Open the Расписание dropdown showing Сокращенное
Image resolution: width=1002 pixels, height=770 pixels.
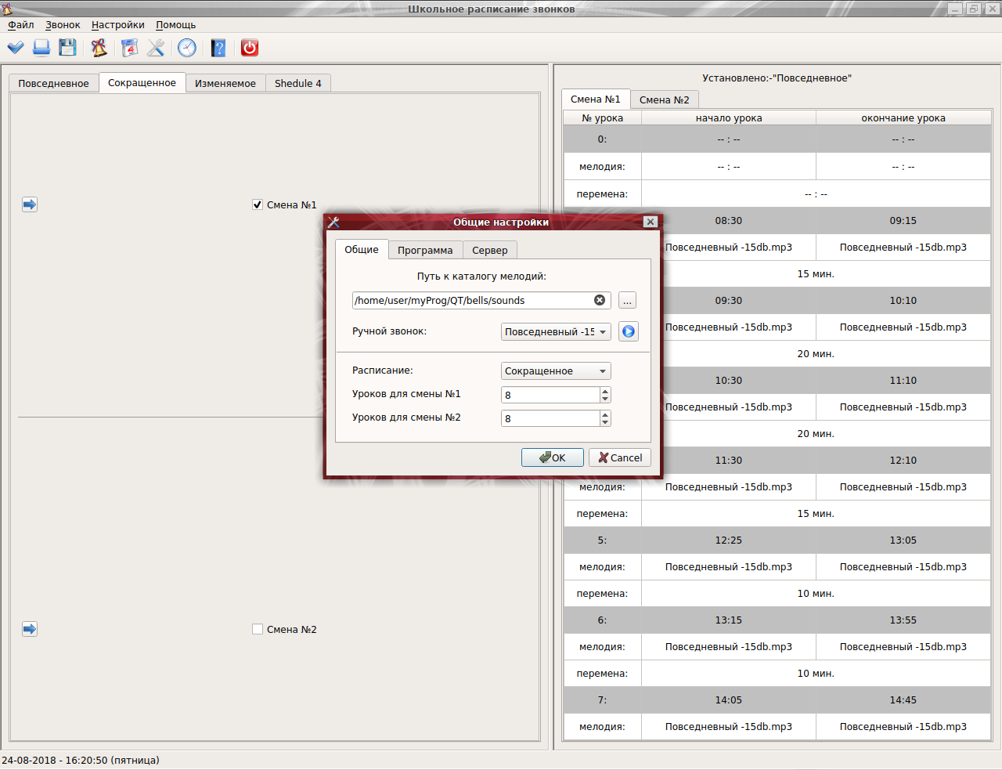pyautogui.click(x=556, y=371)
